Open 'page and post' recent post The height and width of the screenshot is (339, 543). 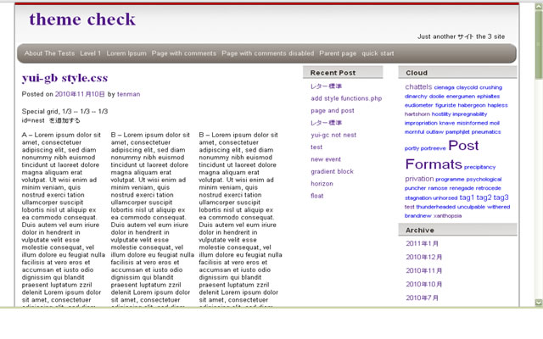pos(333,111)
